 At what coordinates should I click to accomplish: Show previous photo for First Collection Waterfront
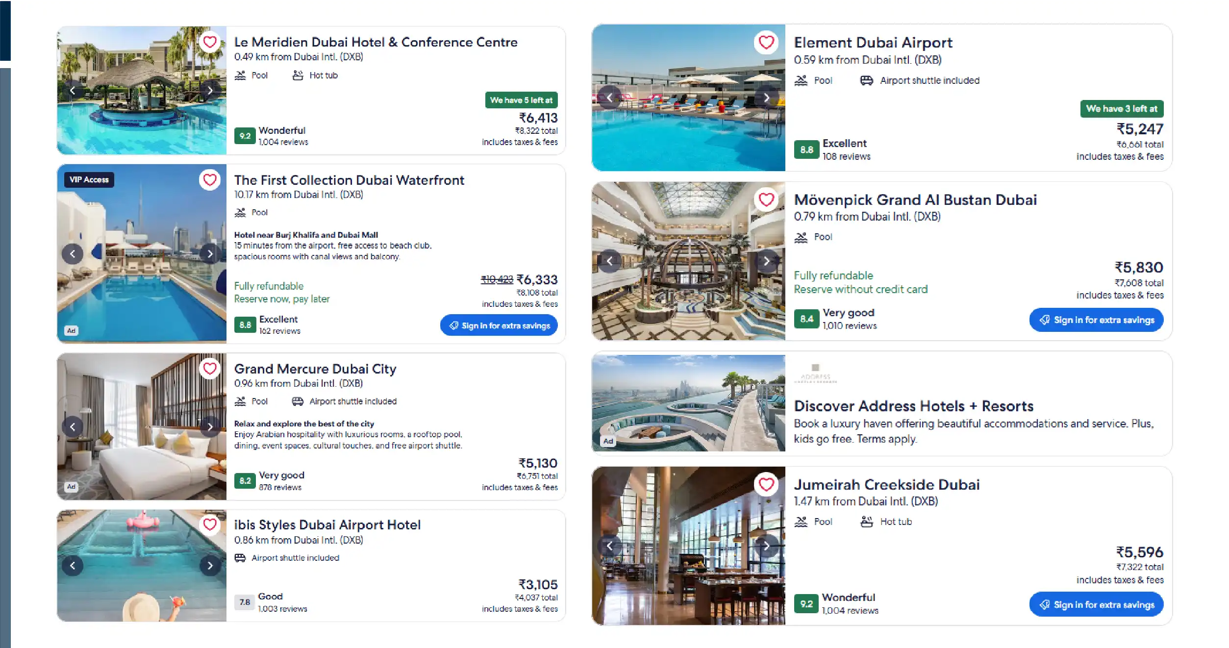click(x=73, y=254)
